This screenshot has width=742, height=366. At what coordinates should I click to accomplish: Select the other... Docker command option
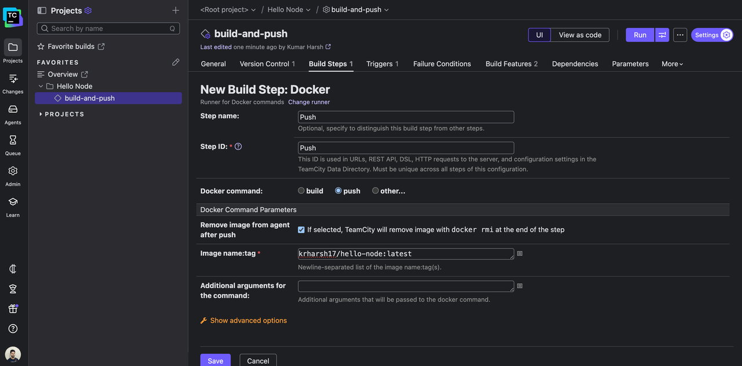coord(376,191)
